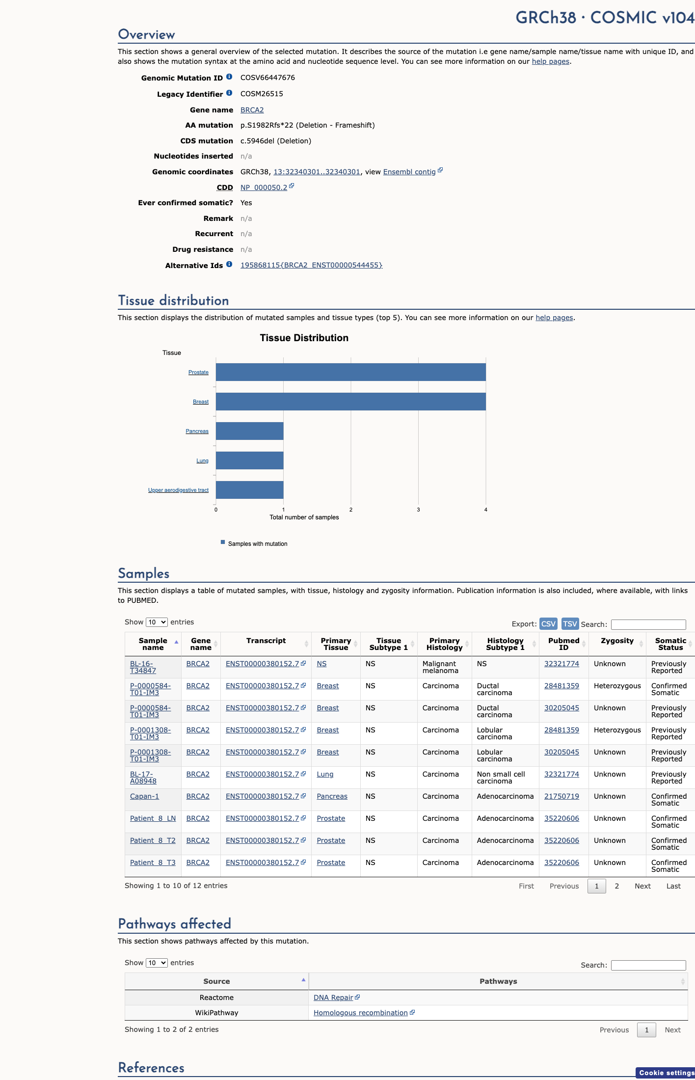Screen dimensions: 695x1080
Task: Export samples table as CSV
Action: click(x=548, y=623)
